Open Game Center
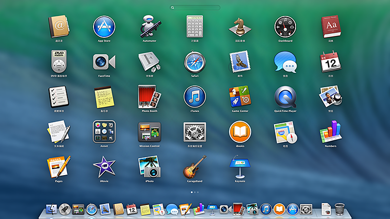The width and height of the screenshot is (390, 219). click(240, 97)
